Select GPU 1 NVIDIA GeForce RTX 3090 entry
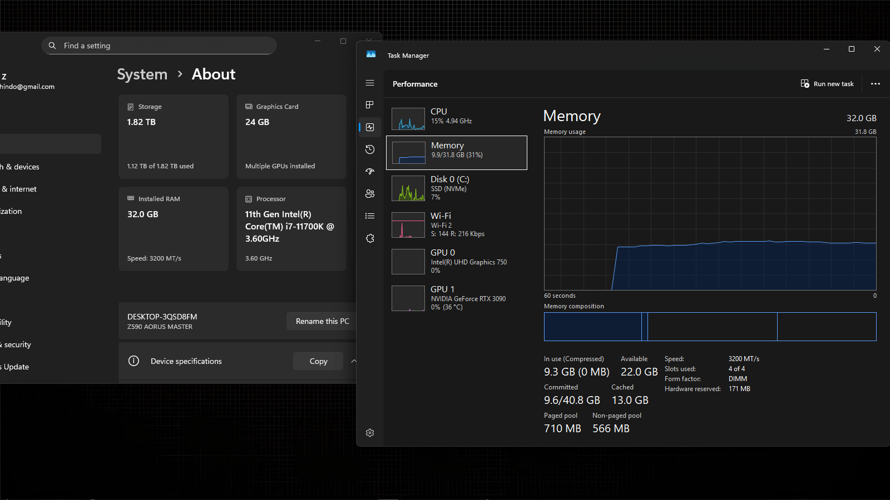Image resolution: width=890 pixels, height=500 pixels. [x=457, y=298]
